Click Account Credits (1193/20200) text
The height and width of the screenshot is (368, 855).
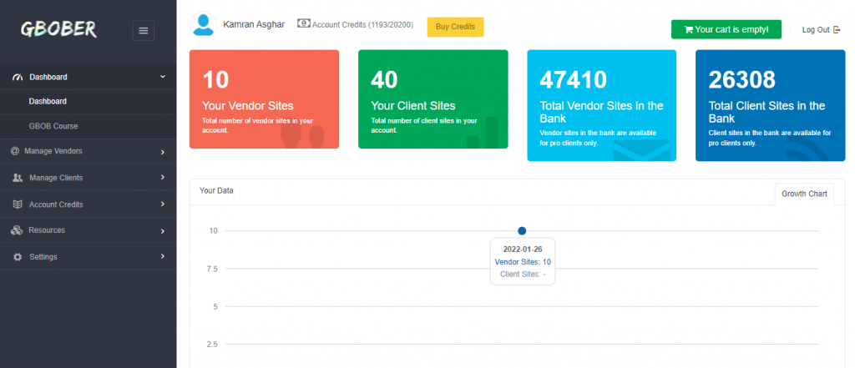pos(362,25)
